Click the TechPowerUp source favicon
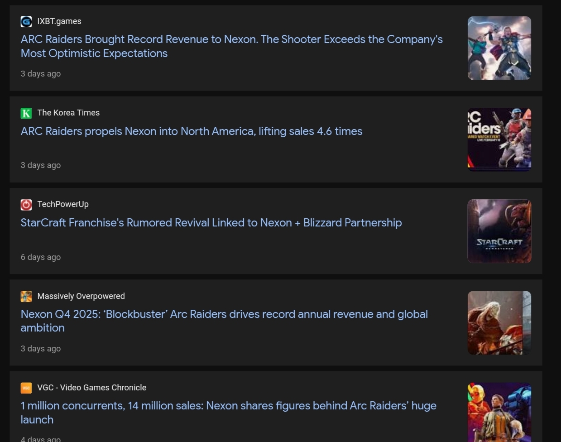 click(x=26, y=205)
